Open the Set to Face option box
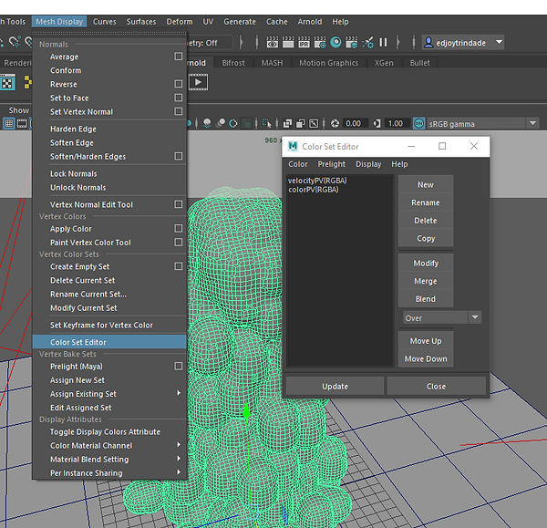The height and width of the screenshot is (528, 547). point(179,98)
